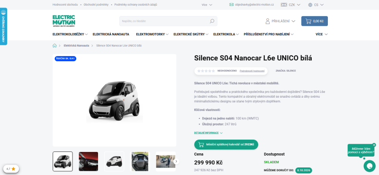Select the red interior thumbnail
This screenshot has height=175, width=379.
click(x=89, y=161)
